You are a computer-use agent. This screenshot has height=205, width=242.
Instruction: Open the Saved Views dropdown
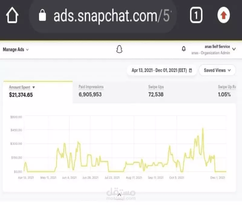click(x=217, y=70)
